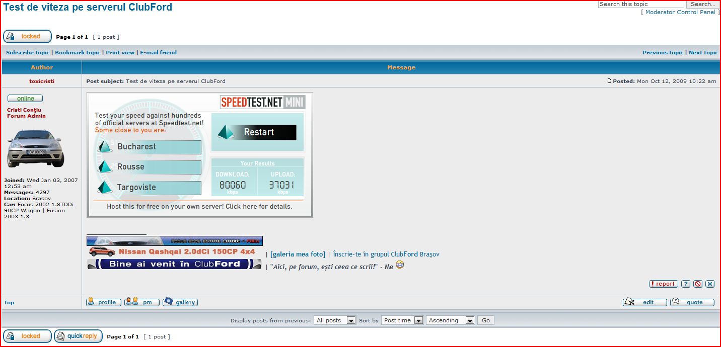Click the X delete post icon

point(710,284)
